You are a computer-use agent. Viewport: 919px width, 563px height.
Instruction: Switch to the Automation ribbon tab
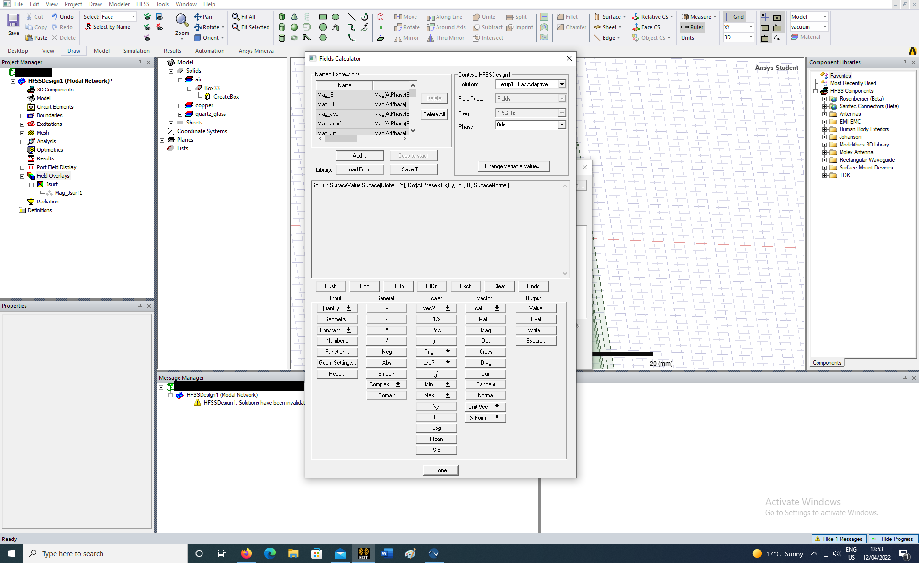tap(210, 51)
